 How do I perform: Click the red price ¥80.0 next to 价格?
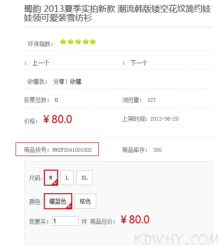click(58, 119)
